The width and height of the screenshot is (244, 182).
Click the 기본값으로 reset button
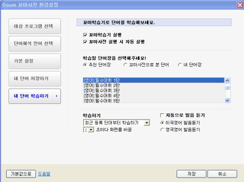point(21,174)
